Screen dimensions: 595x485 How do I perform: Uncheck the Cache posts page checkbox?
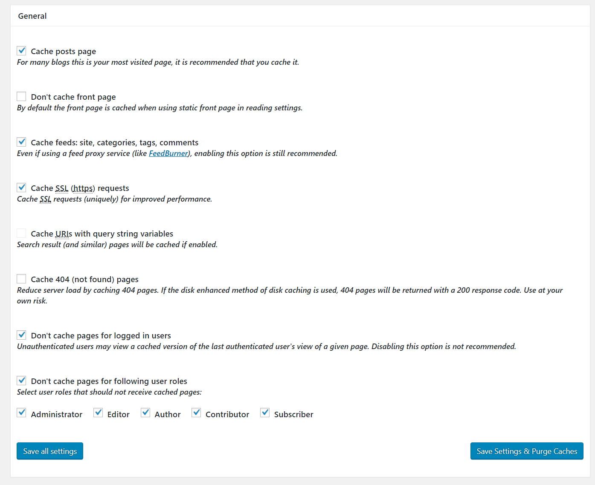tap(21, 51)
